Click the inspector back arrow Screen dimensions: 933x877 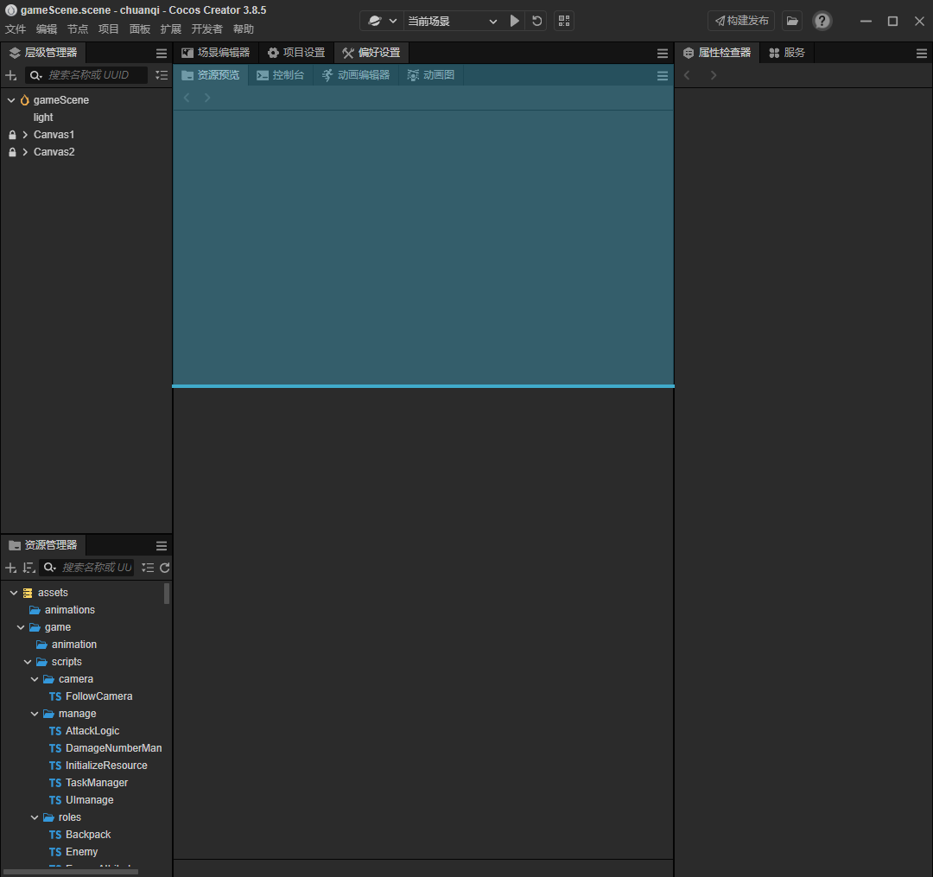click(687, 75)
